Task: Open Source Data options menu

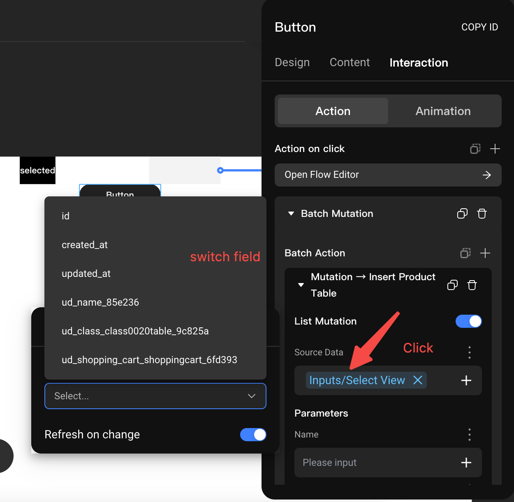Action: point(470,352)
